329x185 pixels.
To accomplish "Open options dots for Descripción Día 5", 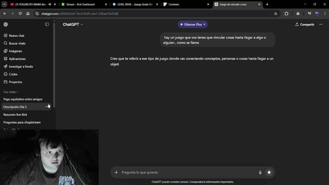I will 47,107.
